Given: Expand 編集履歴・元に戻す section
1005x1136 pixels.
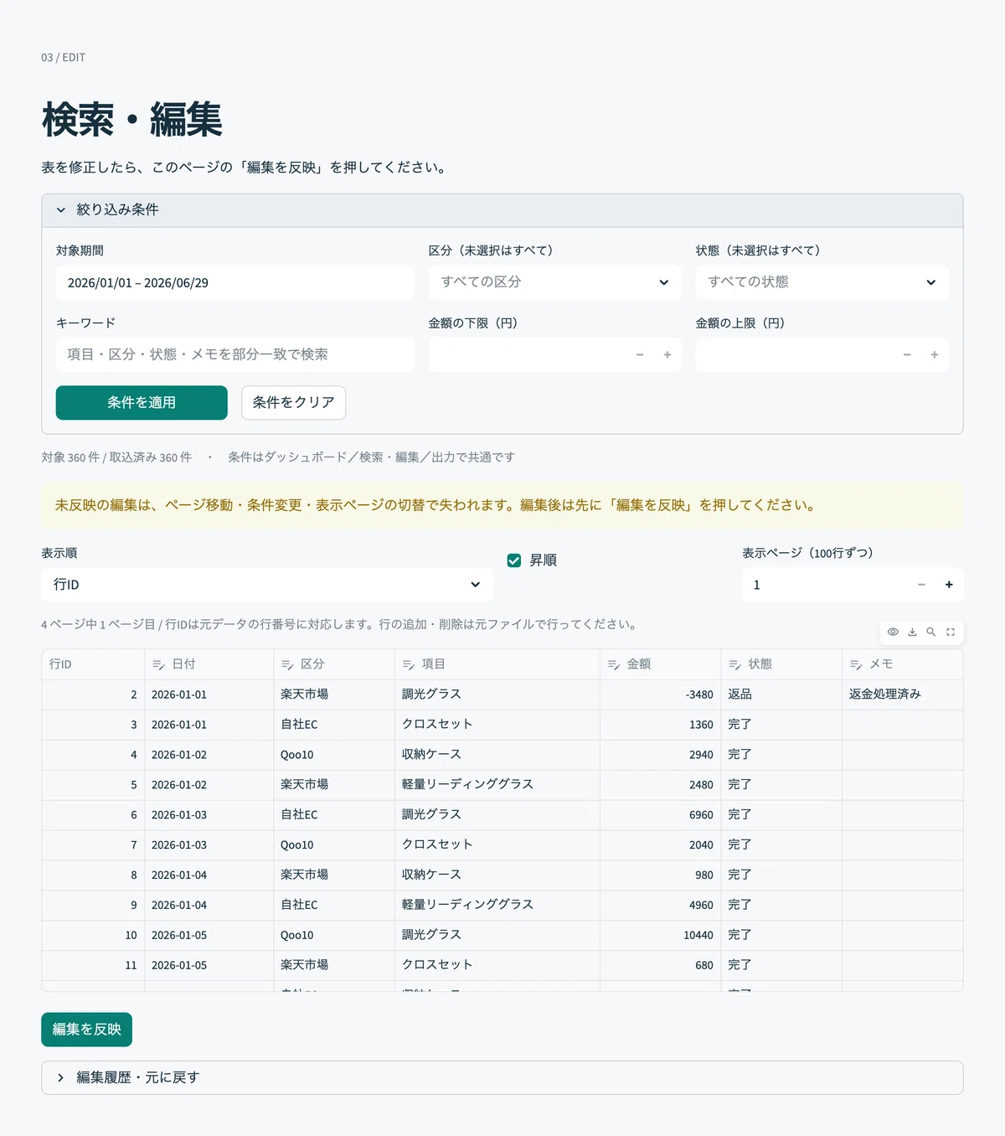Looking at the screenshot, I should coord(502,1077).
